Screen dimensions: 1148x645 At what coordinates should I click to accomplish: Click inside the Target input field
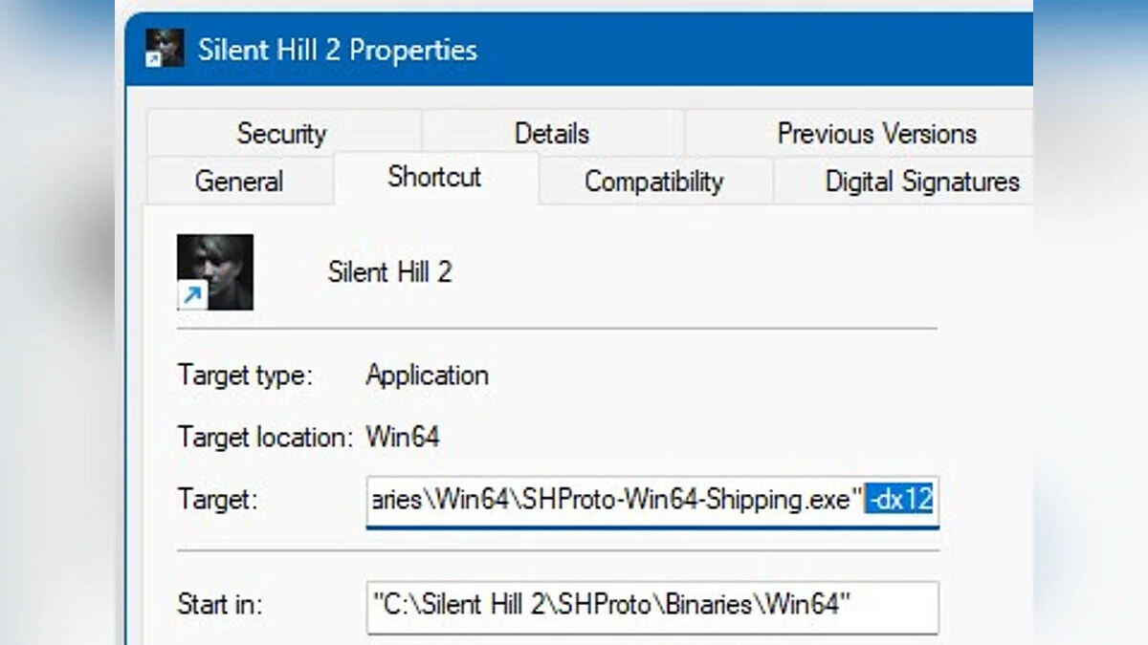[612, 499]
